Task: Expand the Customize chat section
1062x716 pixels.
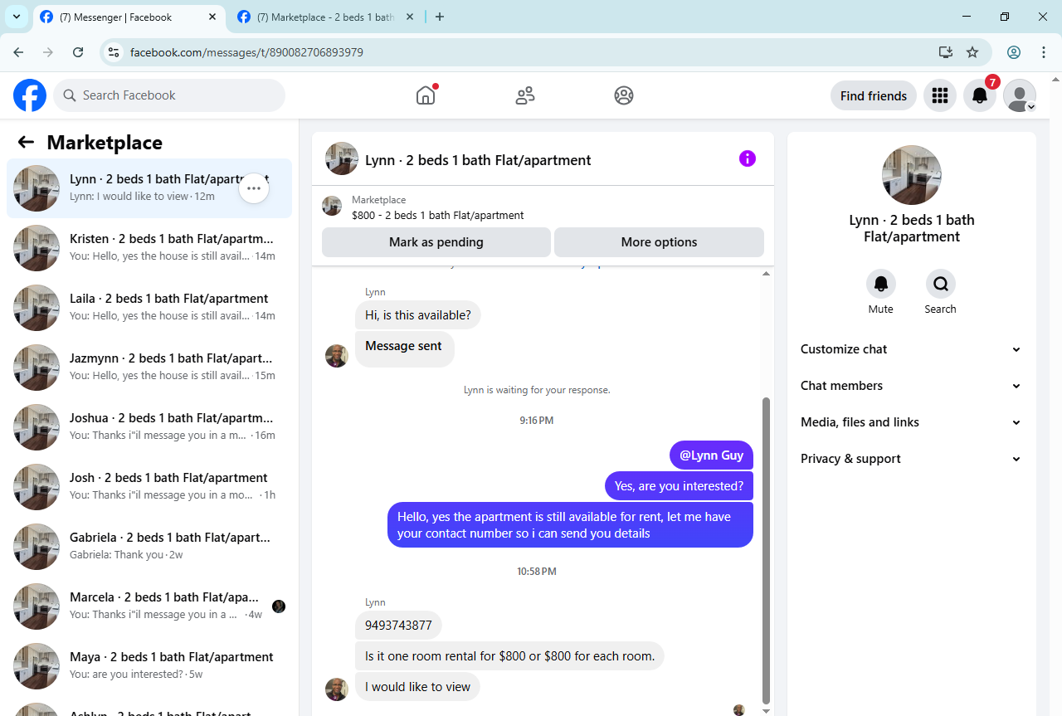Action: click(911, 349)
